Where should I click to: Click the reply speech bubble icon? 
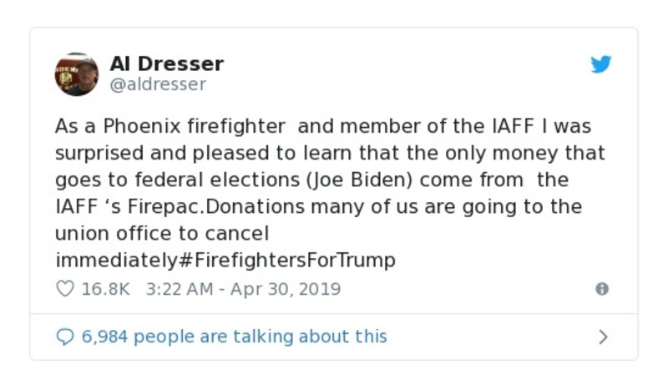[x=65, y=337]
